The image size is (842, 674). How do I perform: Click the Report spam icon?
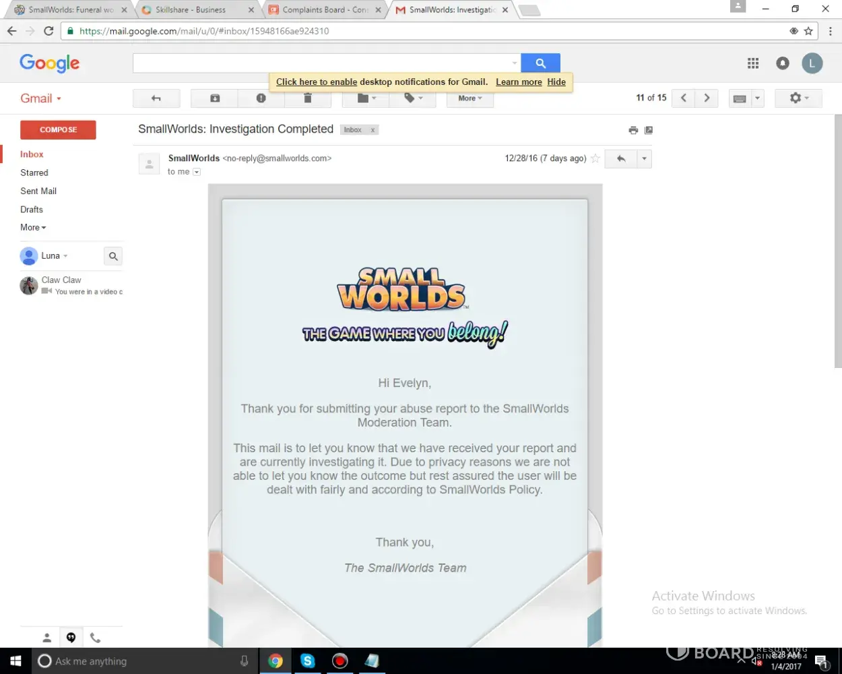click(x=261, y=98)
